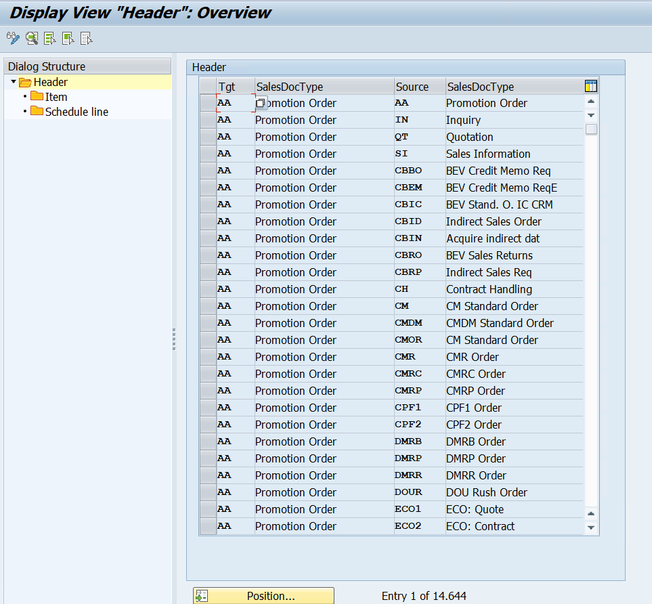
Task: Click the 'Quotation' cell
Action: point(514,137)
